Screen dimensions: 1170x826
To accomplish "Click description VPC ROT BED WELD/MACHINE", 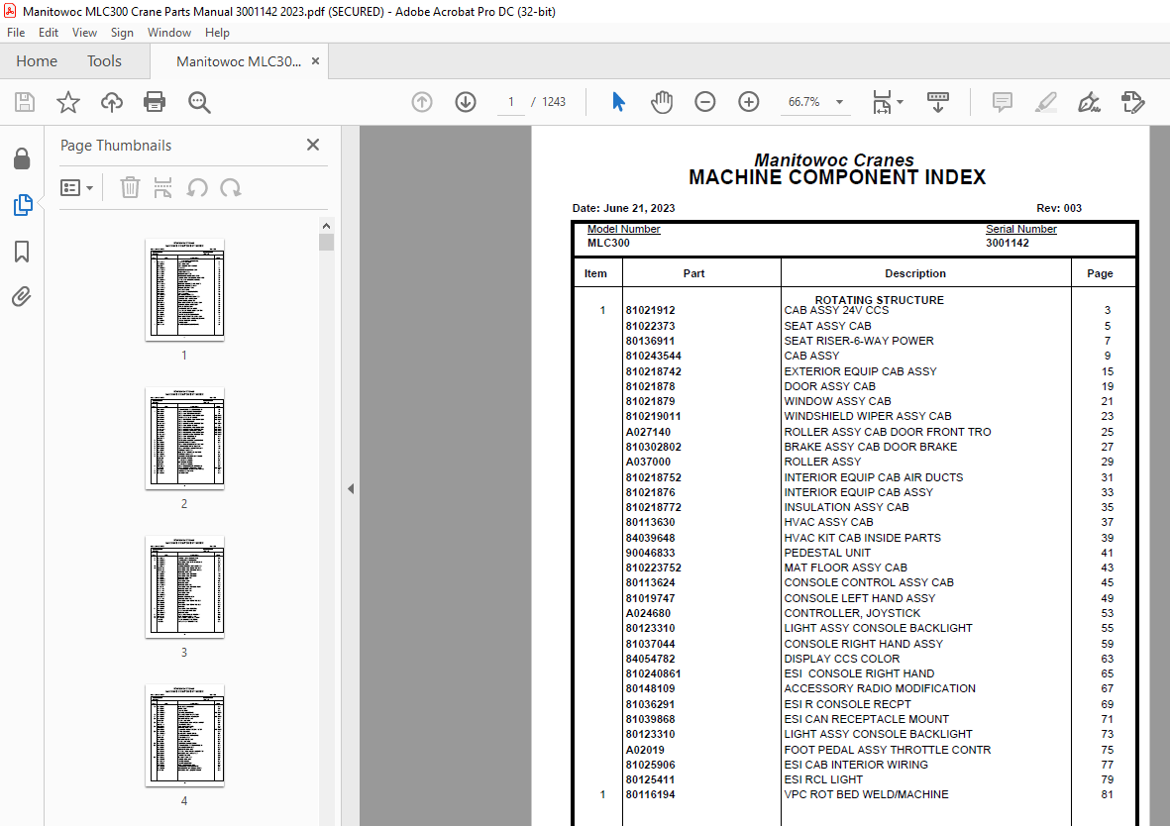I will (x=866, y=794).
